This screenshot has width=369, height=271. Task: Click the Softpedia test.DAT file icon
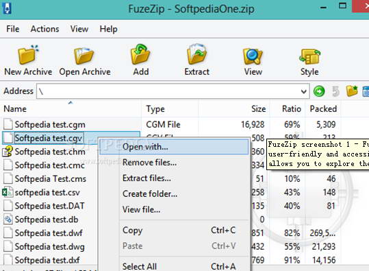tap(8, 206)
